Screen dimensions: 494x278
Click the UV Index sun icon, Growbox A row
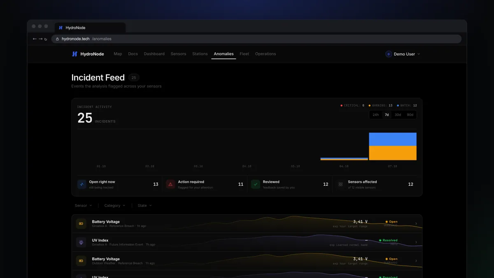pos(81,242)
